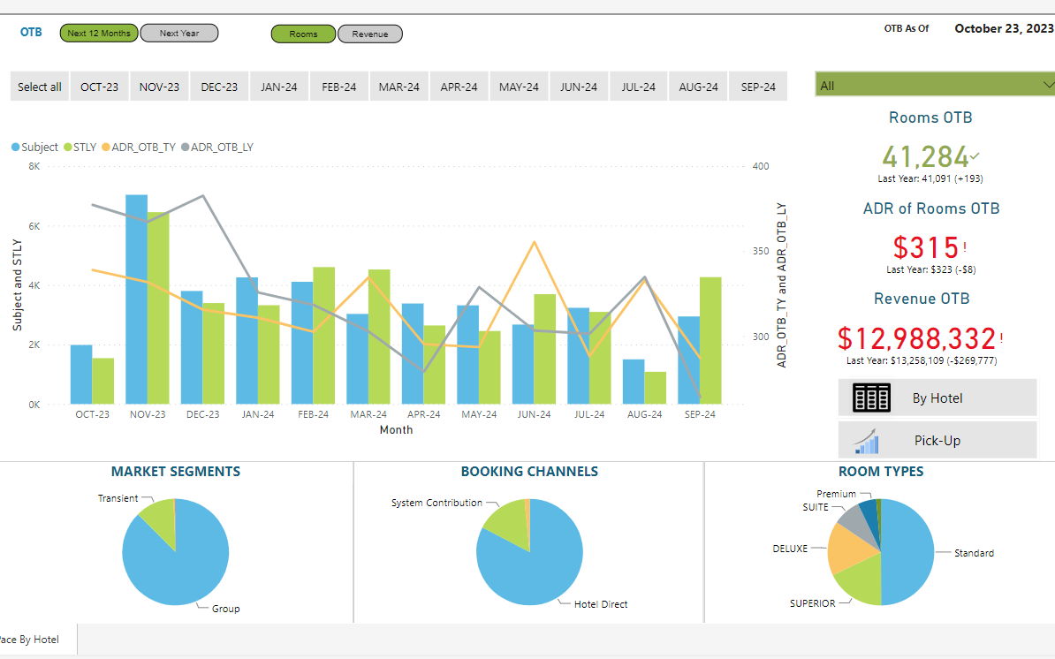Click the Last Year: $323 (-$8) text
This screenshot has width=1055, height=659.
point(930,269)
